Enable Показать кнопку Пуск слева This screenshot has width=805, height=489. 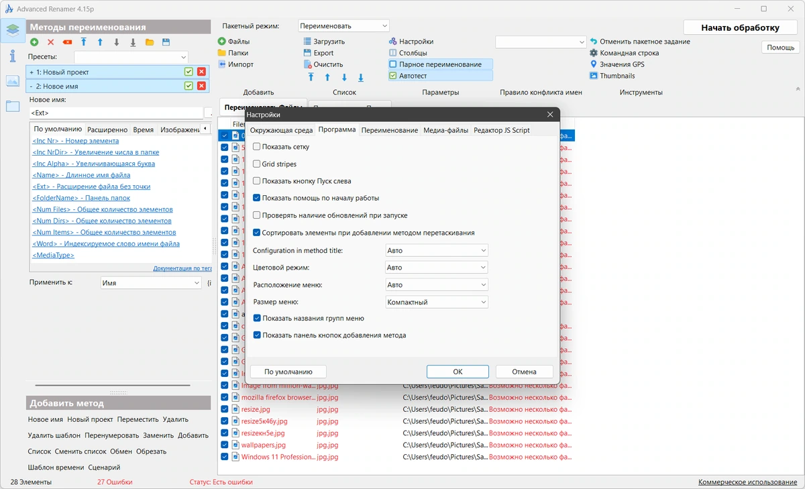pyautogui.click(x=257, y=181)
